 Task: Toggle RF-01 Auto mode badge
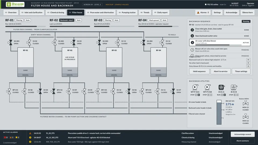28,20
